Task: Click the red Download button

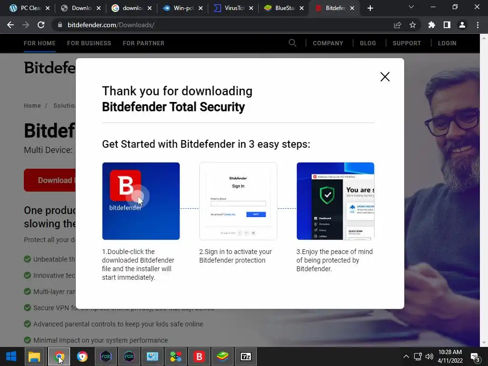Action: coord(50,180)
